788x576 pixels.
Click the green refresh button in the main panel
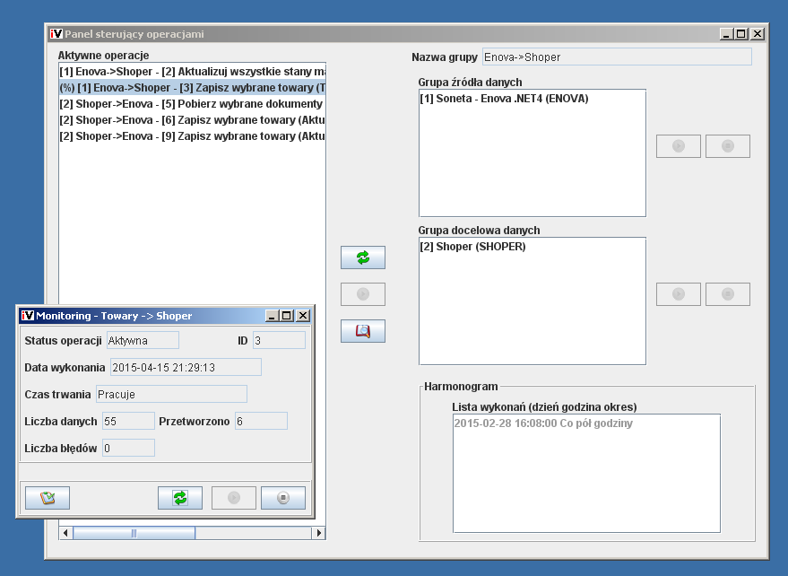tap(363, 257)
